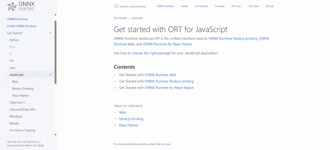
Task: Open the Tutorials top navigation item
Action: coord(219,6)
